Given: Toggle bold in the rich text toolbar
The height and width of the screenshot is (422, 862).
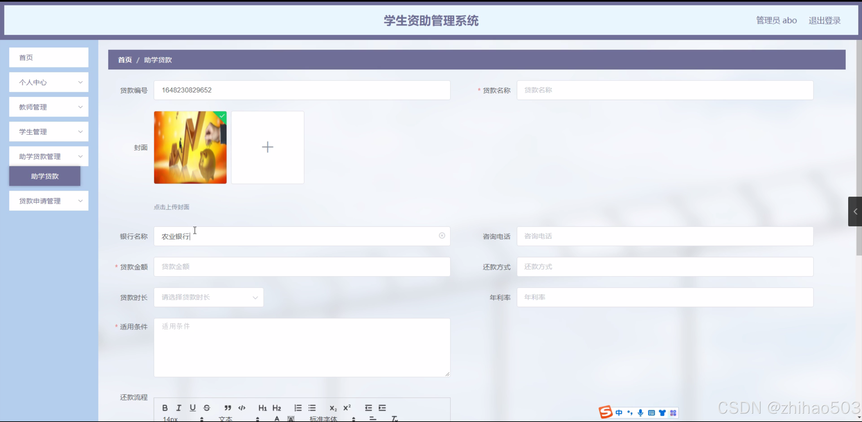Looking at the screenshot, I should coord(165,408).
